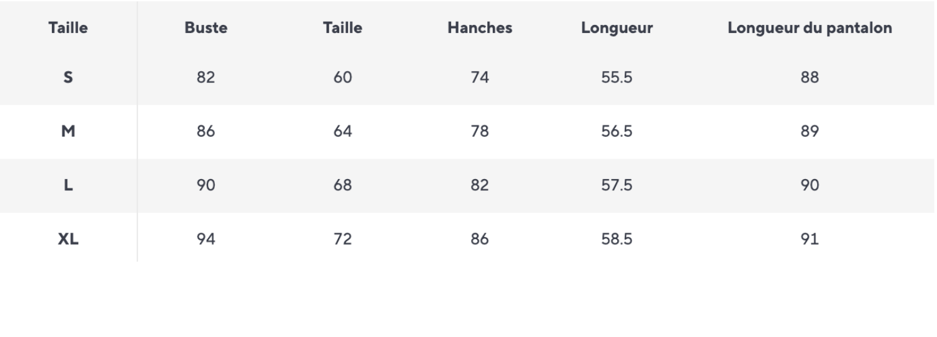This screenshot has width=937, height=337.
Task: Select the XL size row label
Action: tap(68, 239)
